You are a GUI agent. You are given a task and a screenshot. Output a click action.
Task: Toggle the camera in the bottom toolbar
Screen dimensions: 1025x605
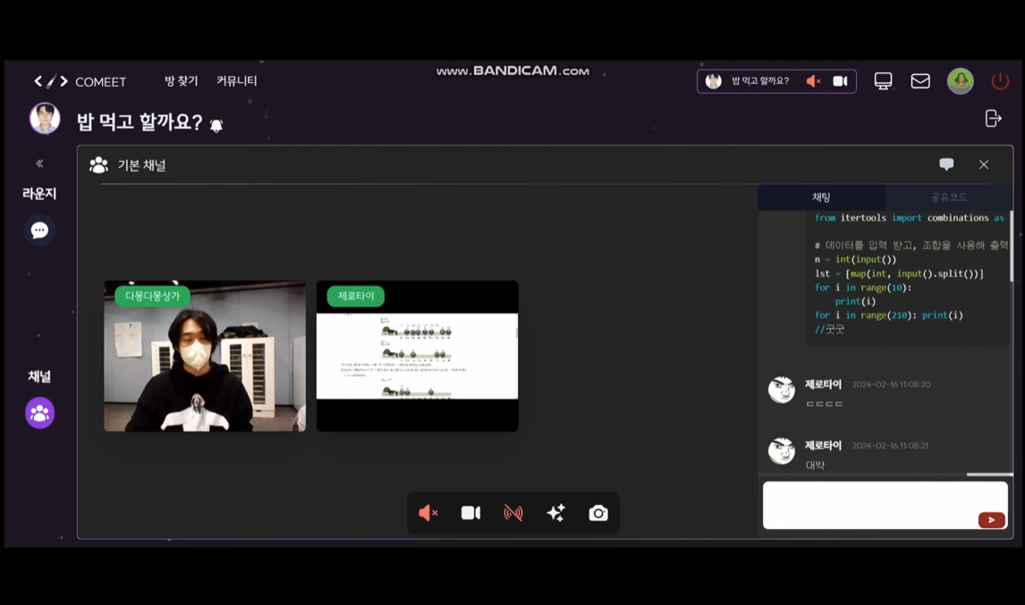[x=470, y=513]
